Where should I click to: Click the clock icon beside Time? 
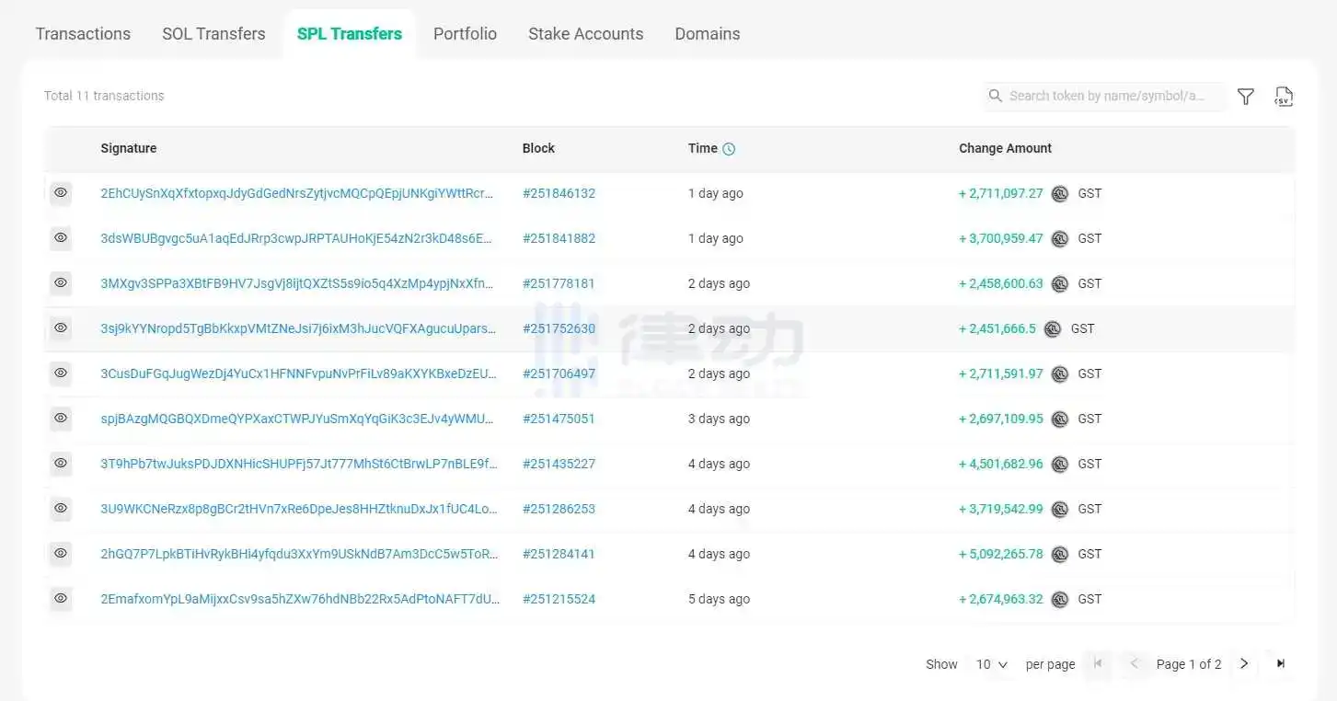(729, 149)
